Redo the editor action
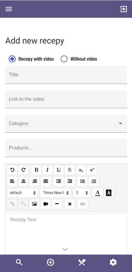This screenshot has height=272, width=132. coord(23,170)
